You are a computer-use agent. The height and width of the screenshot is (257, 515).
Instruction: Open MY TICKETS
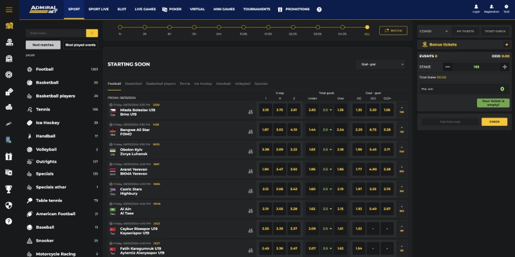pyautogui.click(x=465, y=31)
